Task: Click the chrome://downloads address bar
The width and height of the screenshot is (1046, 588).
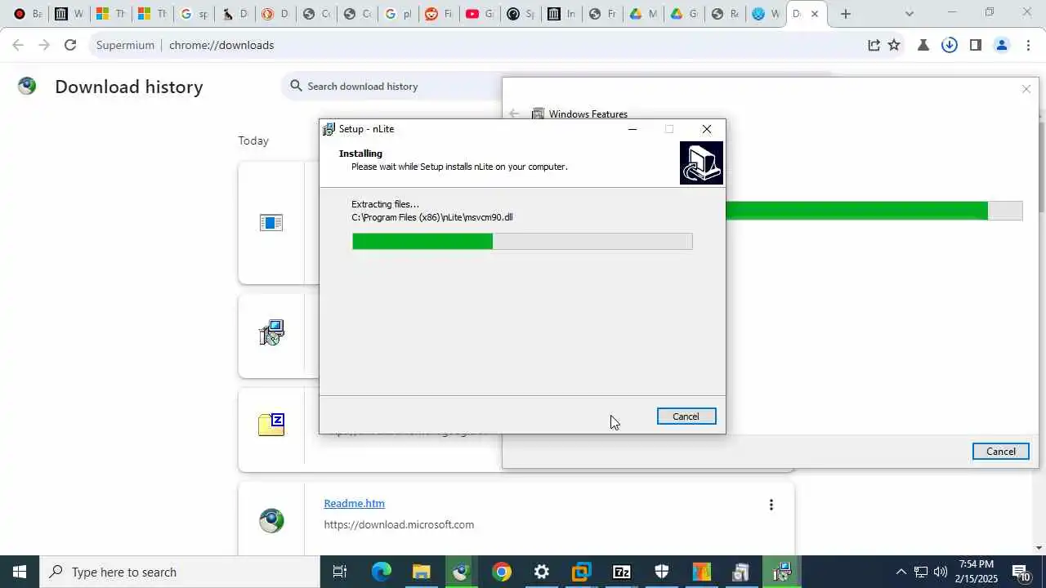Action: tap(474, 45)
